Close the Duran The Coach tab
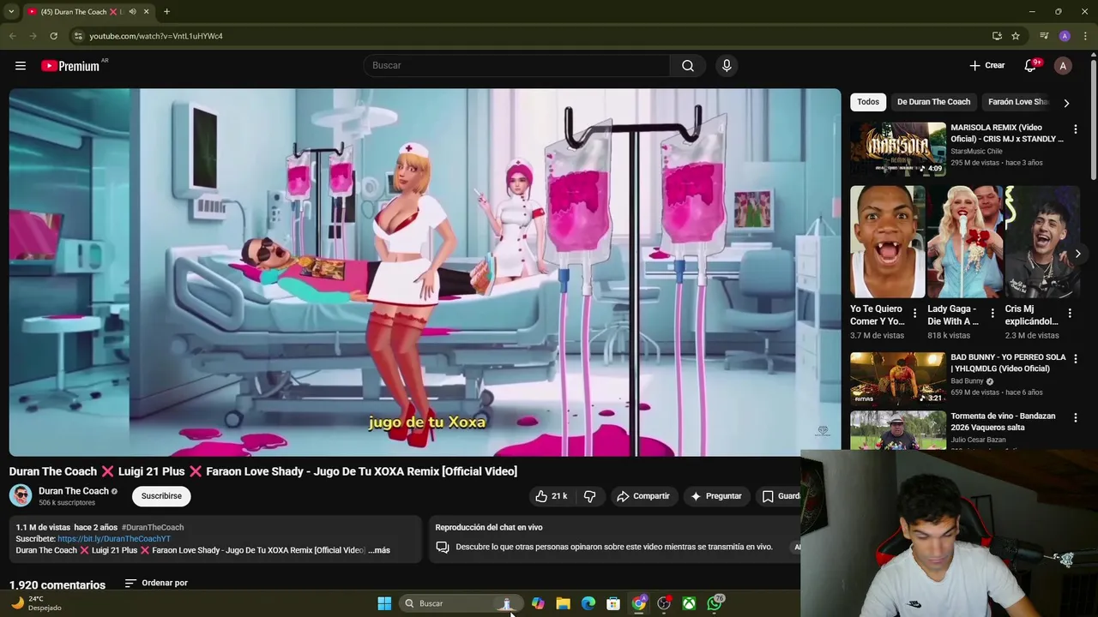 pos(146,12)
